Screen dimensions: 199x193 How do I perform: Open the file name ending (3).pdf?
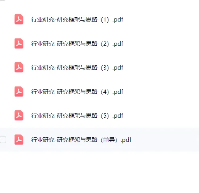[77, 68]
